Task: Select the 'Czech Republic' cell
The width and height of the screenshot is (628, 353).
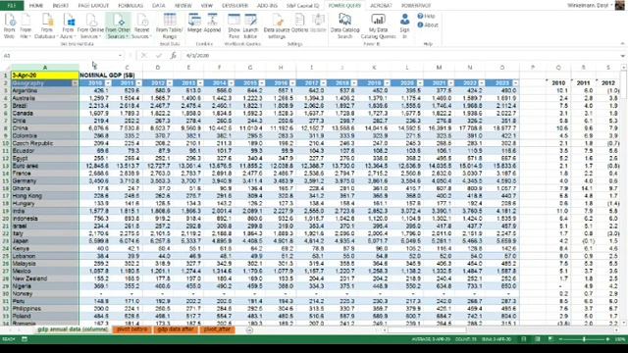Action: [45, 143]
